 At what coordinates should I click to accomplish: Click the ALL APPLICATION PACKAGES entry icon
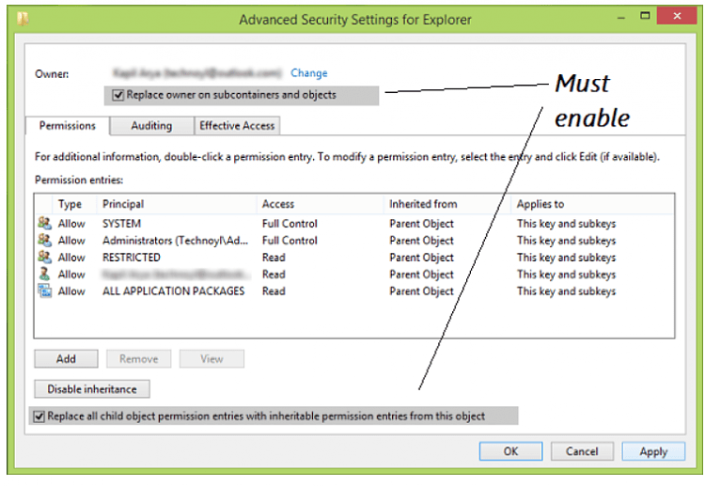coord(44,290)
